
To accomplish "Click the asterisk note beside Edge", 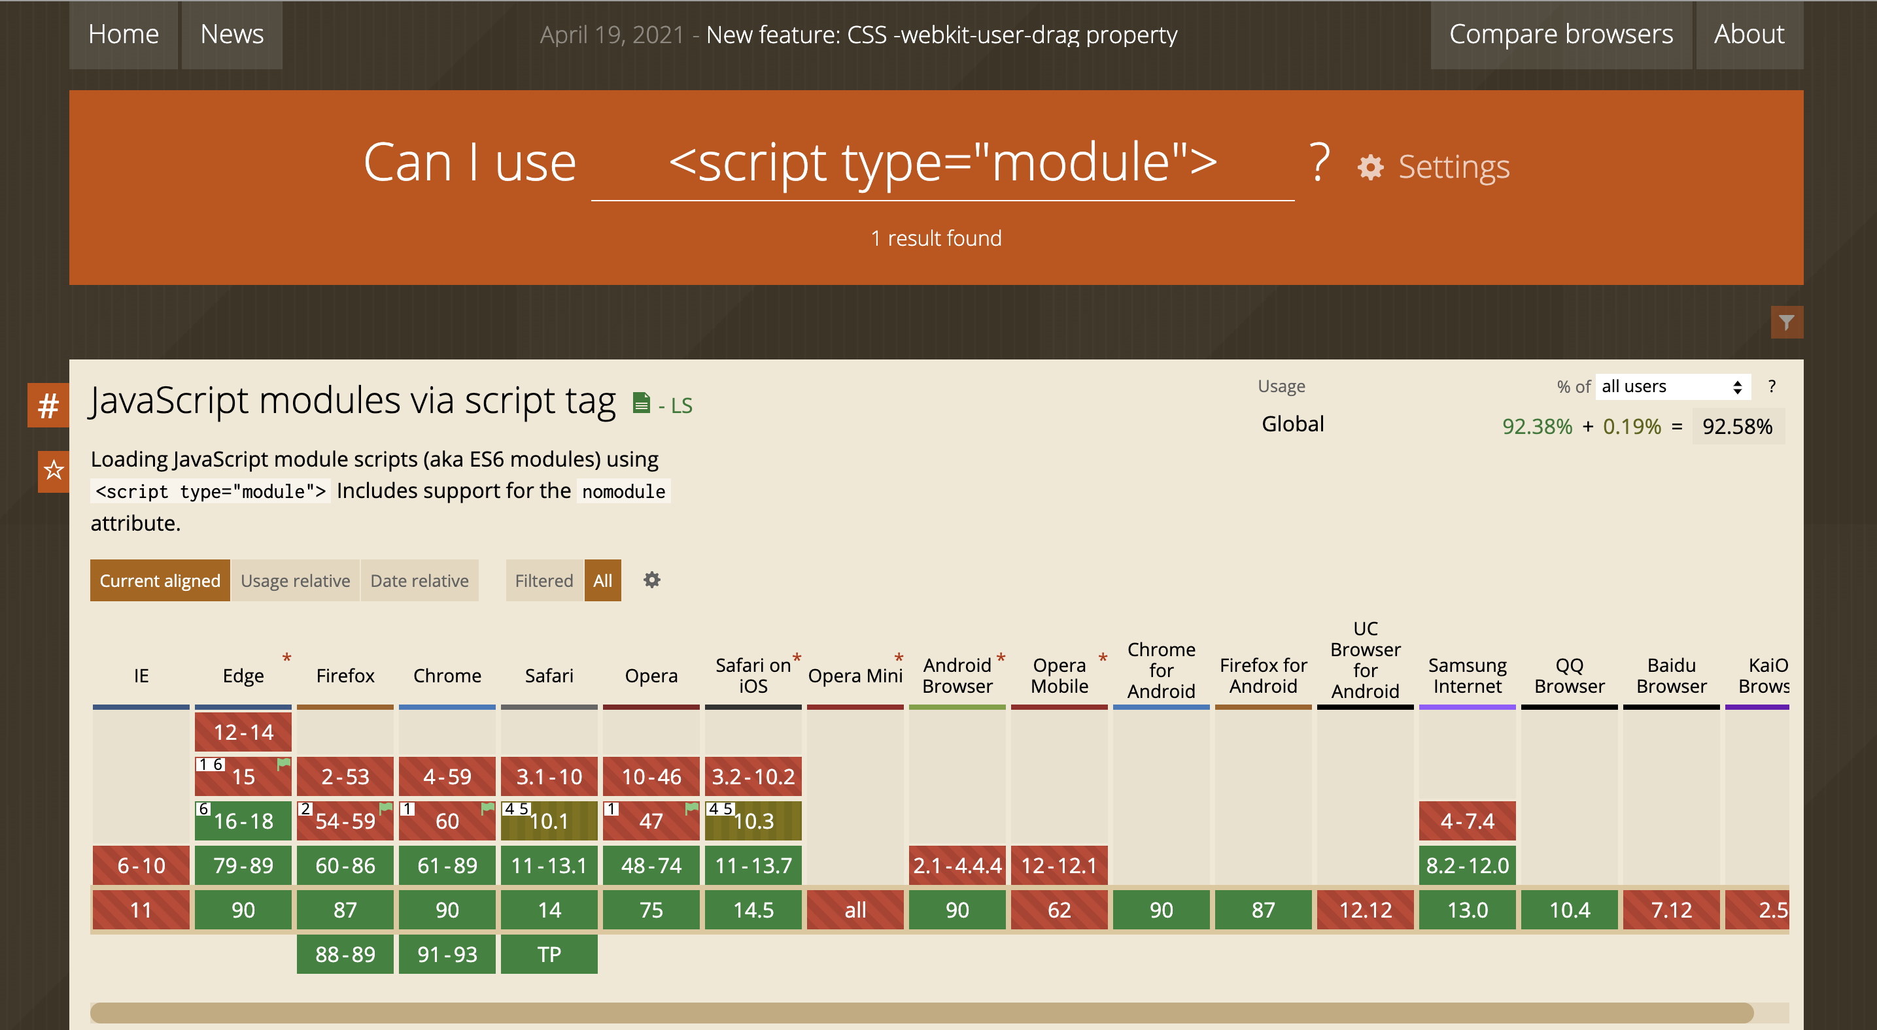I will coord(286,659).
